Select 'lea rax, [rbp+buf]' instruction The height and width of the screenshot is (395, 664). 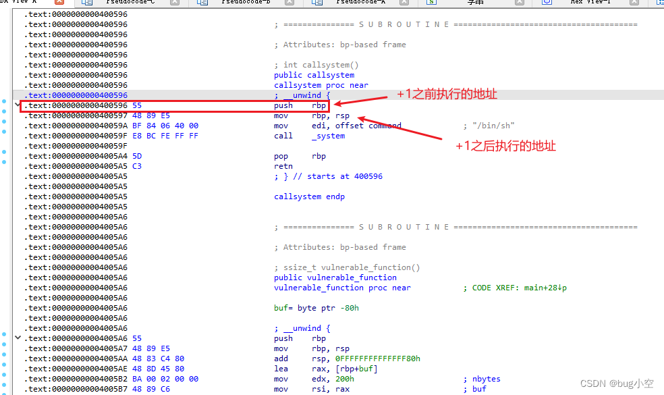[x=326, y=369]
